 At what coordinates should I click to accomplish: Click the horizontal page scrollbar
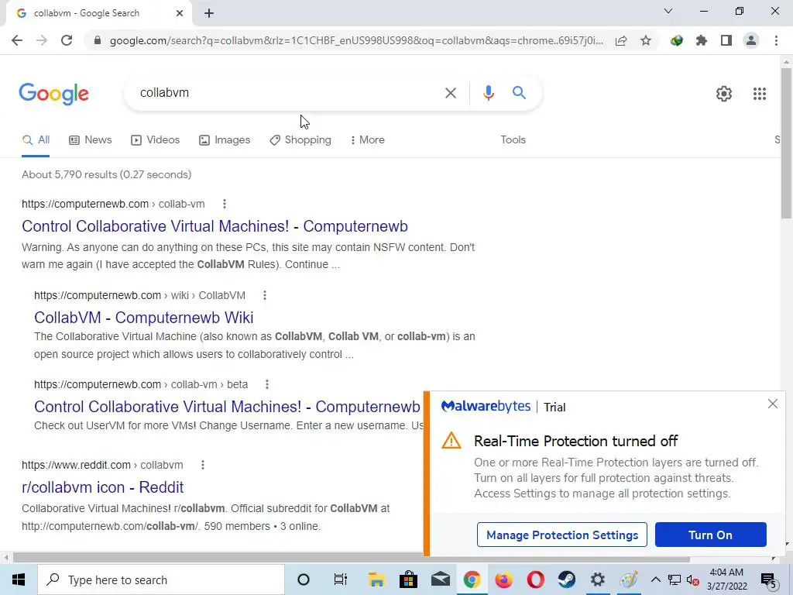pos(351,559)
